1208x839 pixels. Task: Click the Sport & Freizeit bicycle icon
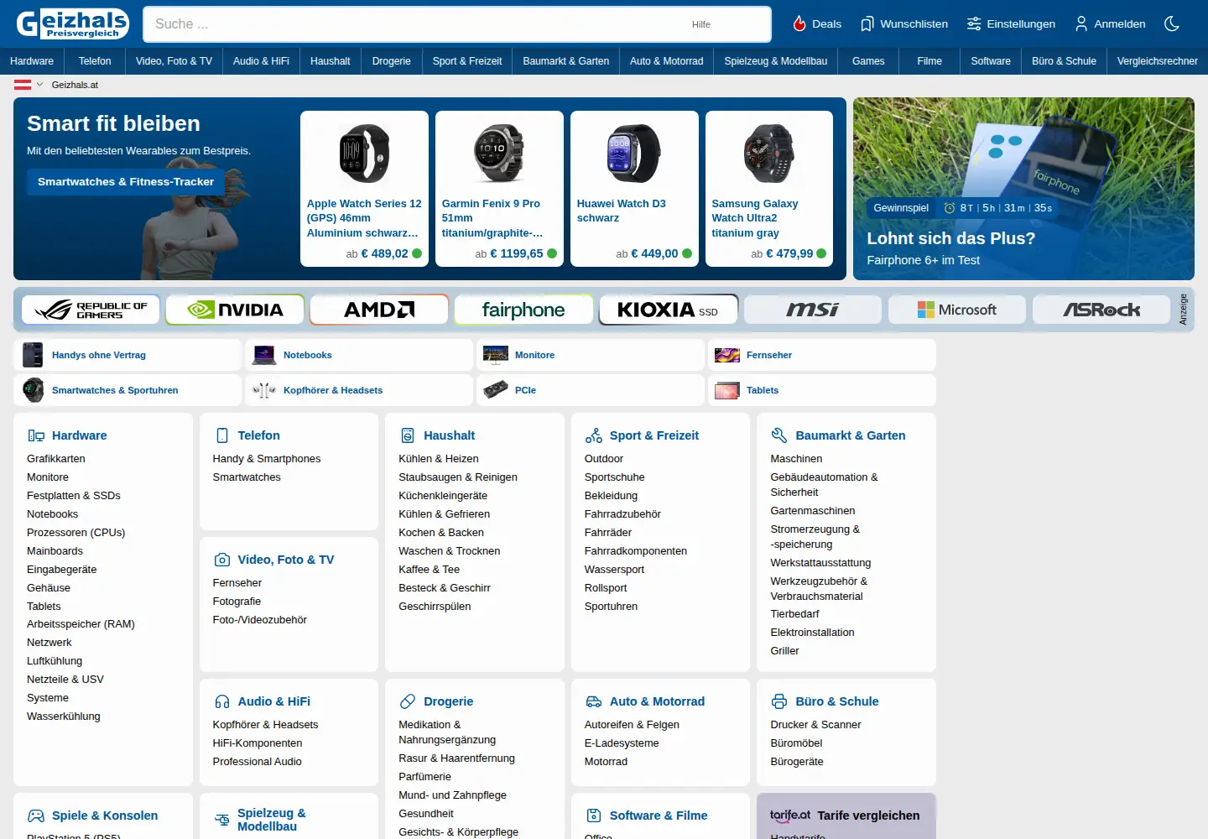coord(594,435)
